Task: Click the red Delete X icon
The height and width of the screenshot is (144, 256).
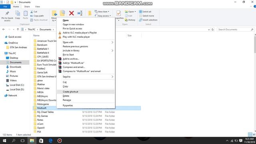Action: pyautogui.click(x=71, y=13)
